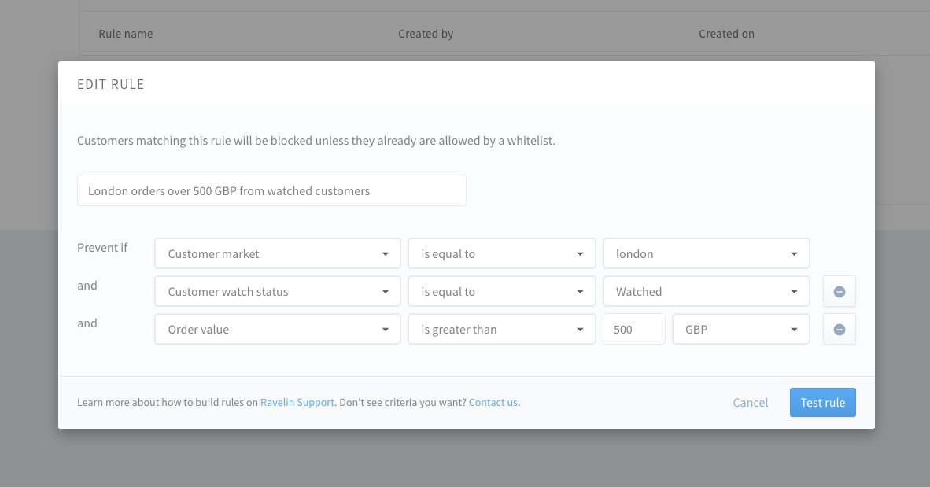This screenshot has height=487, width=930.
Task: Open the london market value dropdown
Action: click(706, 254)
